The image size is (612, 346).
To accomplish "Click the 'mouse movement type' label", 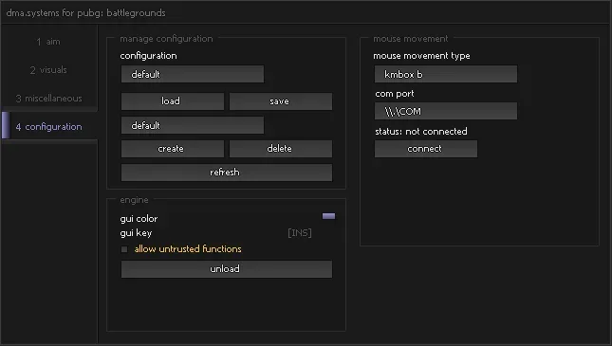I will coord(421,56).
